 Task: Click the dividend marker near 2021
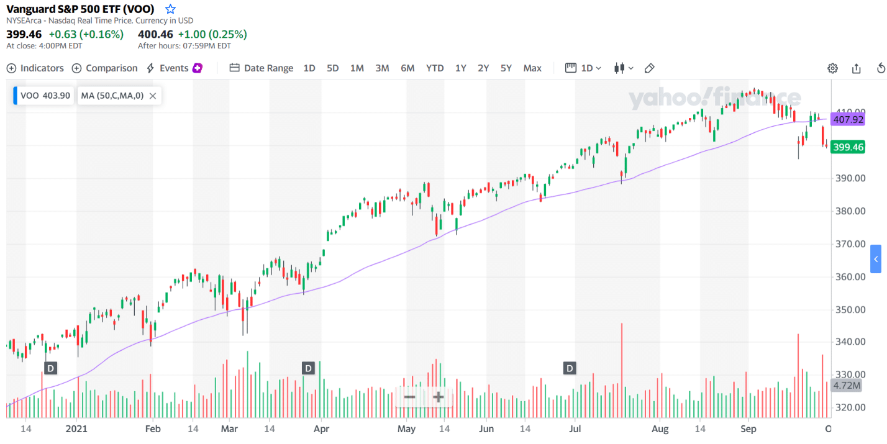pos(51,368)
